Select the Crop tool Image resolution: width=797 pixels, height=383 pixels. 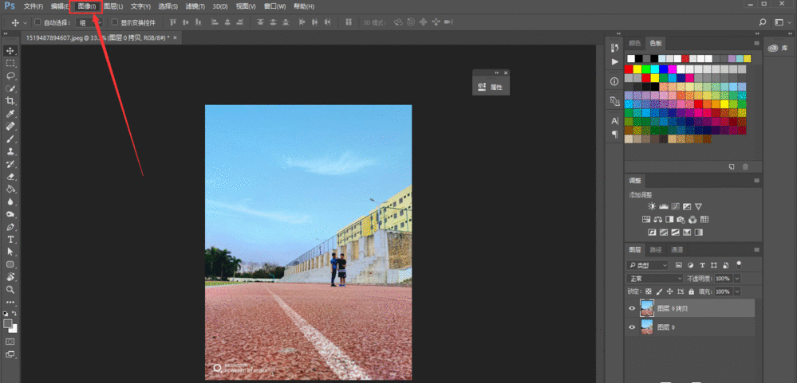tap(10, 101)
